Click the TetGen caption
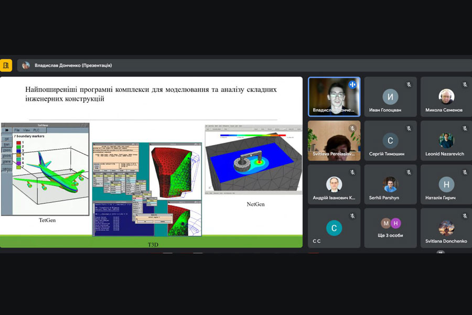This screenshot has height=315, width=472. (47, 220)
